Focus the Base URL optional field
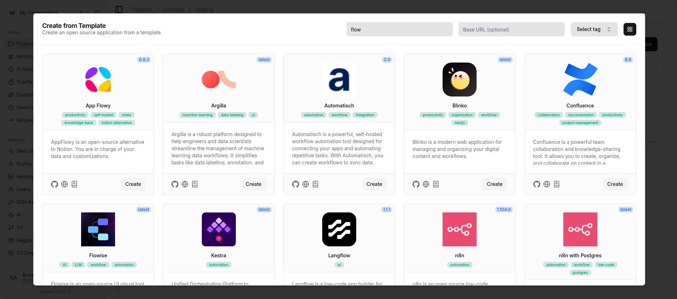Image resolution: width=677 pixels, height=299 pixels. (512, 29)
